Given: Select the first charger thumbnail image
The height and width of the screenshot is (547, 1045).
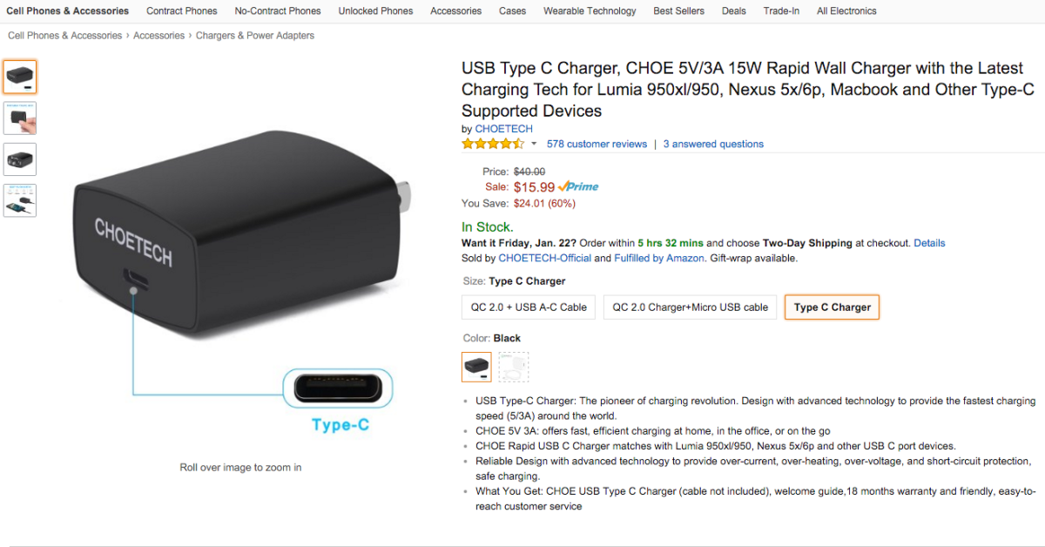Looking at the screenshot, I should [x=20, y=77].
